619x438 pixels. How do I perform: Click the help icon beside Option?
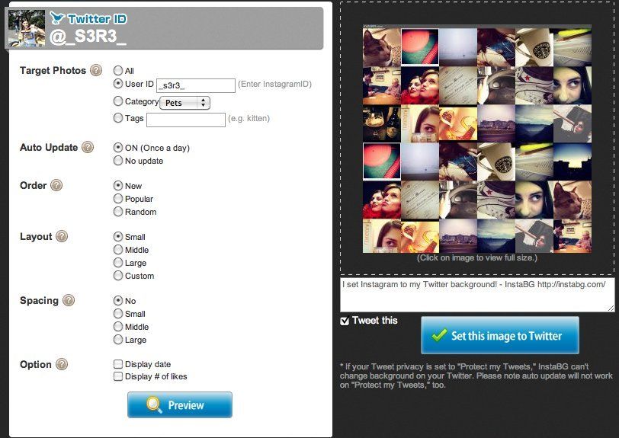pyautogui.click(x=62, y=364)
